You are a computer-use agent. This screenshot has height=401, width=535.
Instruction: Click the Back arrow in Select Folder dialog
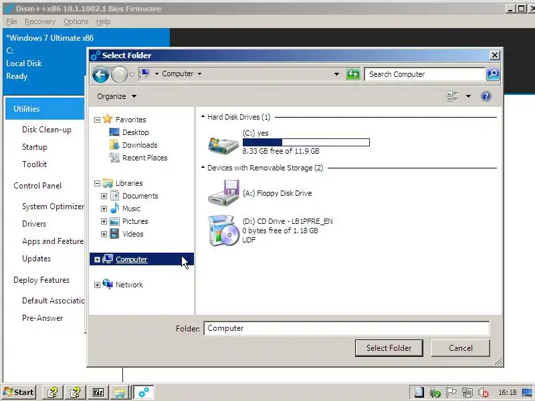coord(101,74)
